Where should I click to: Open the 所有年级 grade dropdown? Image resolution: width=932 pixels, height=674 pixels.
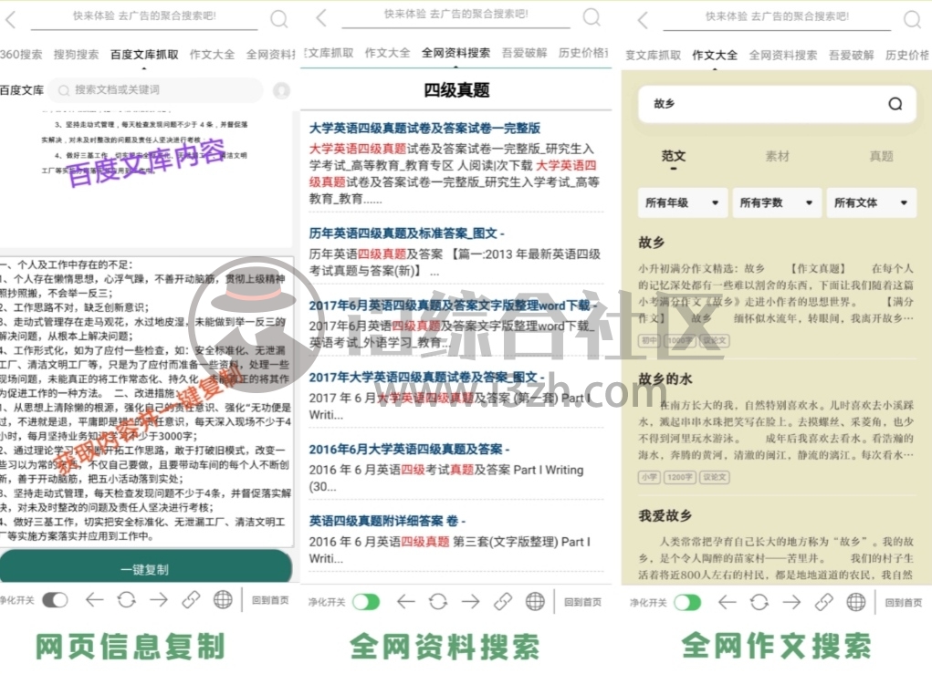tap(682, 203)
